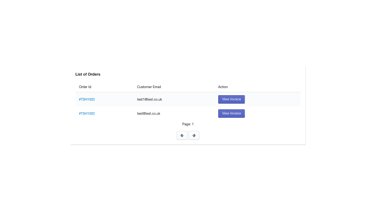Click the left arrow pagination button
The width and height of the screenshot is (377, 212).
182,136
